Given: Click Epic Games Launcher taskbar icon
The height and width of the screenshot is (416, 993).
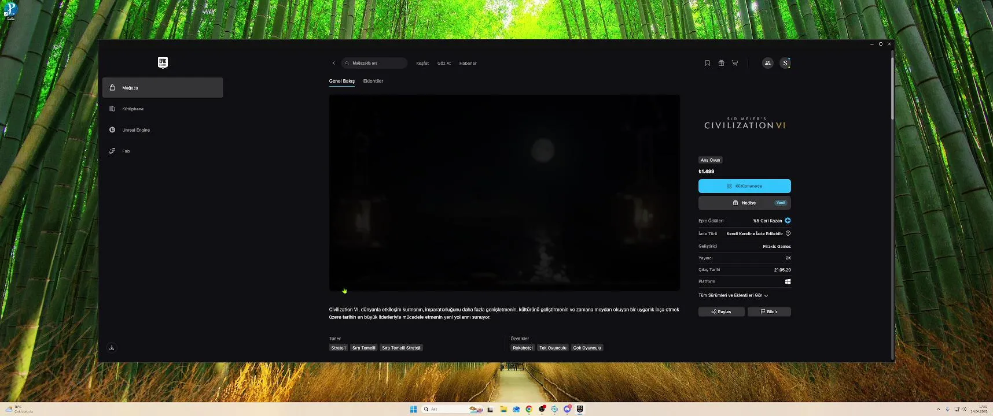Looking at the screenshot, I should pos(580,409).
